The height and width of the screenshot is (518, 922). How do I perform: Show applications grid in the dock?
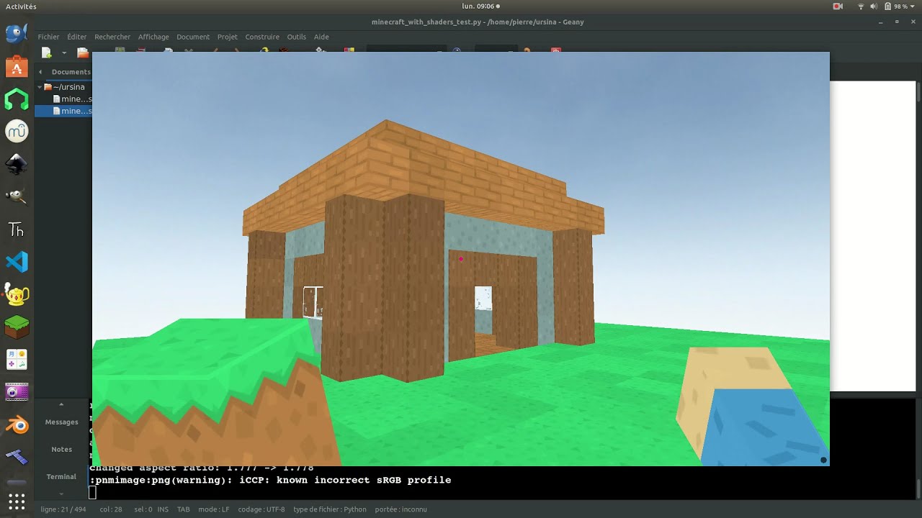17,501
